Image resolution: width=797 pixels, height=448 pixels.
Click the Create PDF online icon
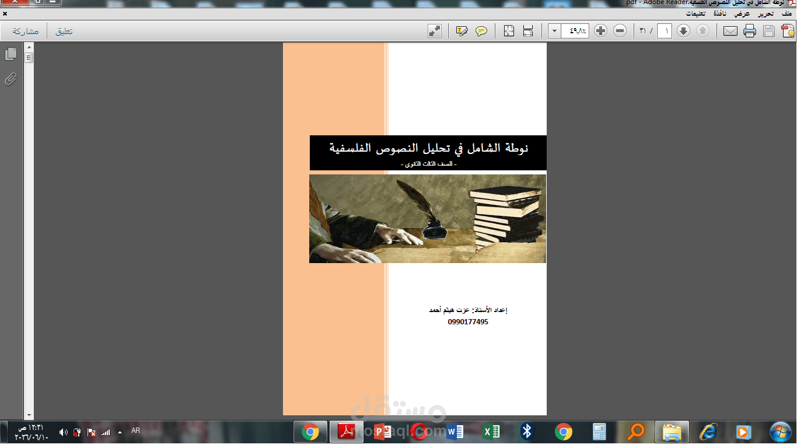[x=788, y=31]
